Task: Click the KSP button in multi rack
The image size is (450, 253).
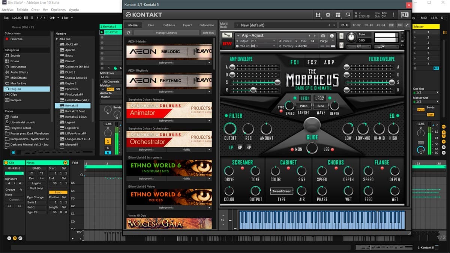Action: 391,25
